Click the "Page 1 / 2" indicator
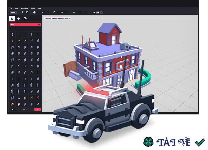 coord(25,109)
